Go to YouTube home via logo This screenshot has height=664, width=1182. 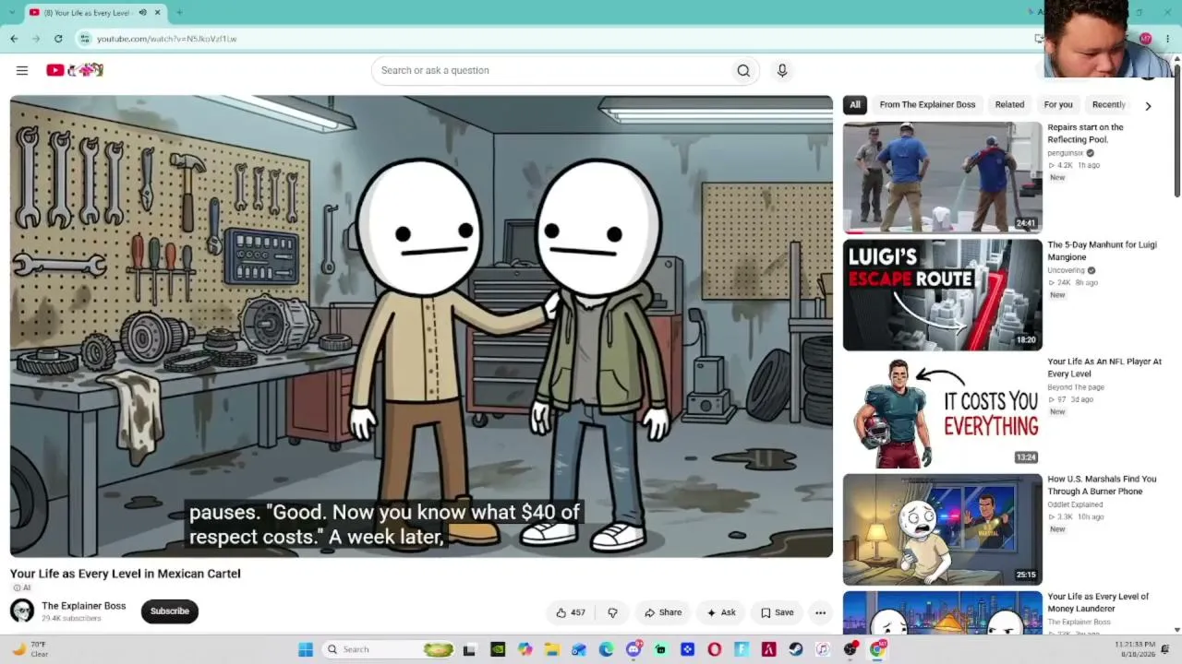(75, 70)
